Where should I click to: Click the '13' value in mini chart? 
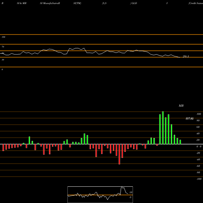point(131,192)
